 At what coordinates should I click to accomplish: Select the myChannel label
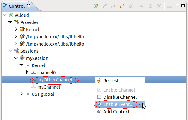[49, 87]
